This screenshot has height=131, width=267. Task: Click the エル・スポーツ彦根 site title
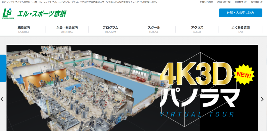(x=41, y=14)
